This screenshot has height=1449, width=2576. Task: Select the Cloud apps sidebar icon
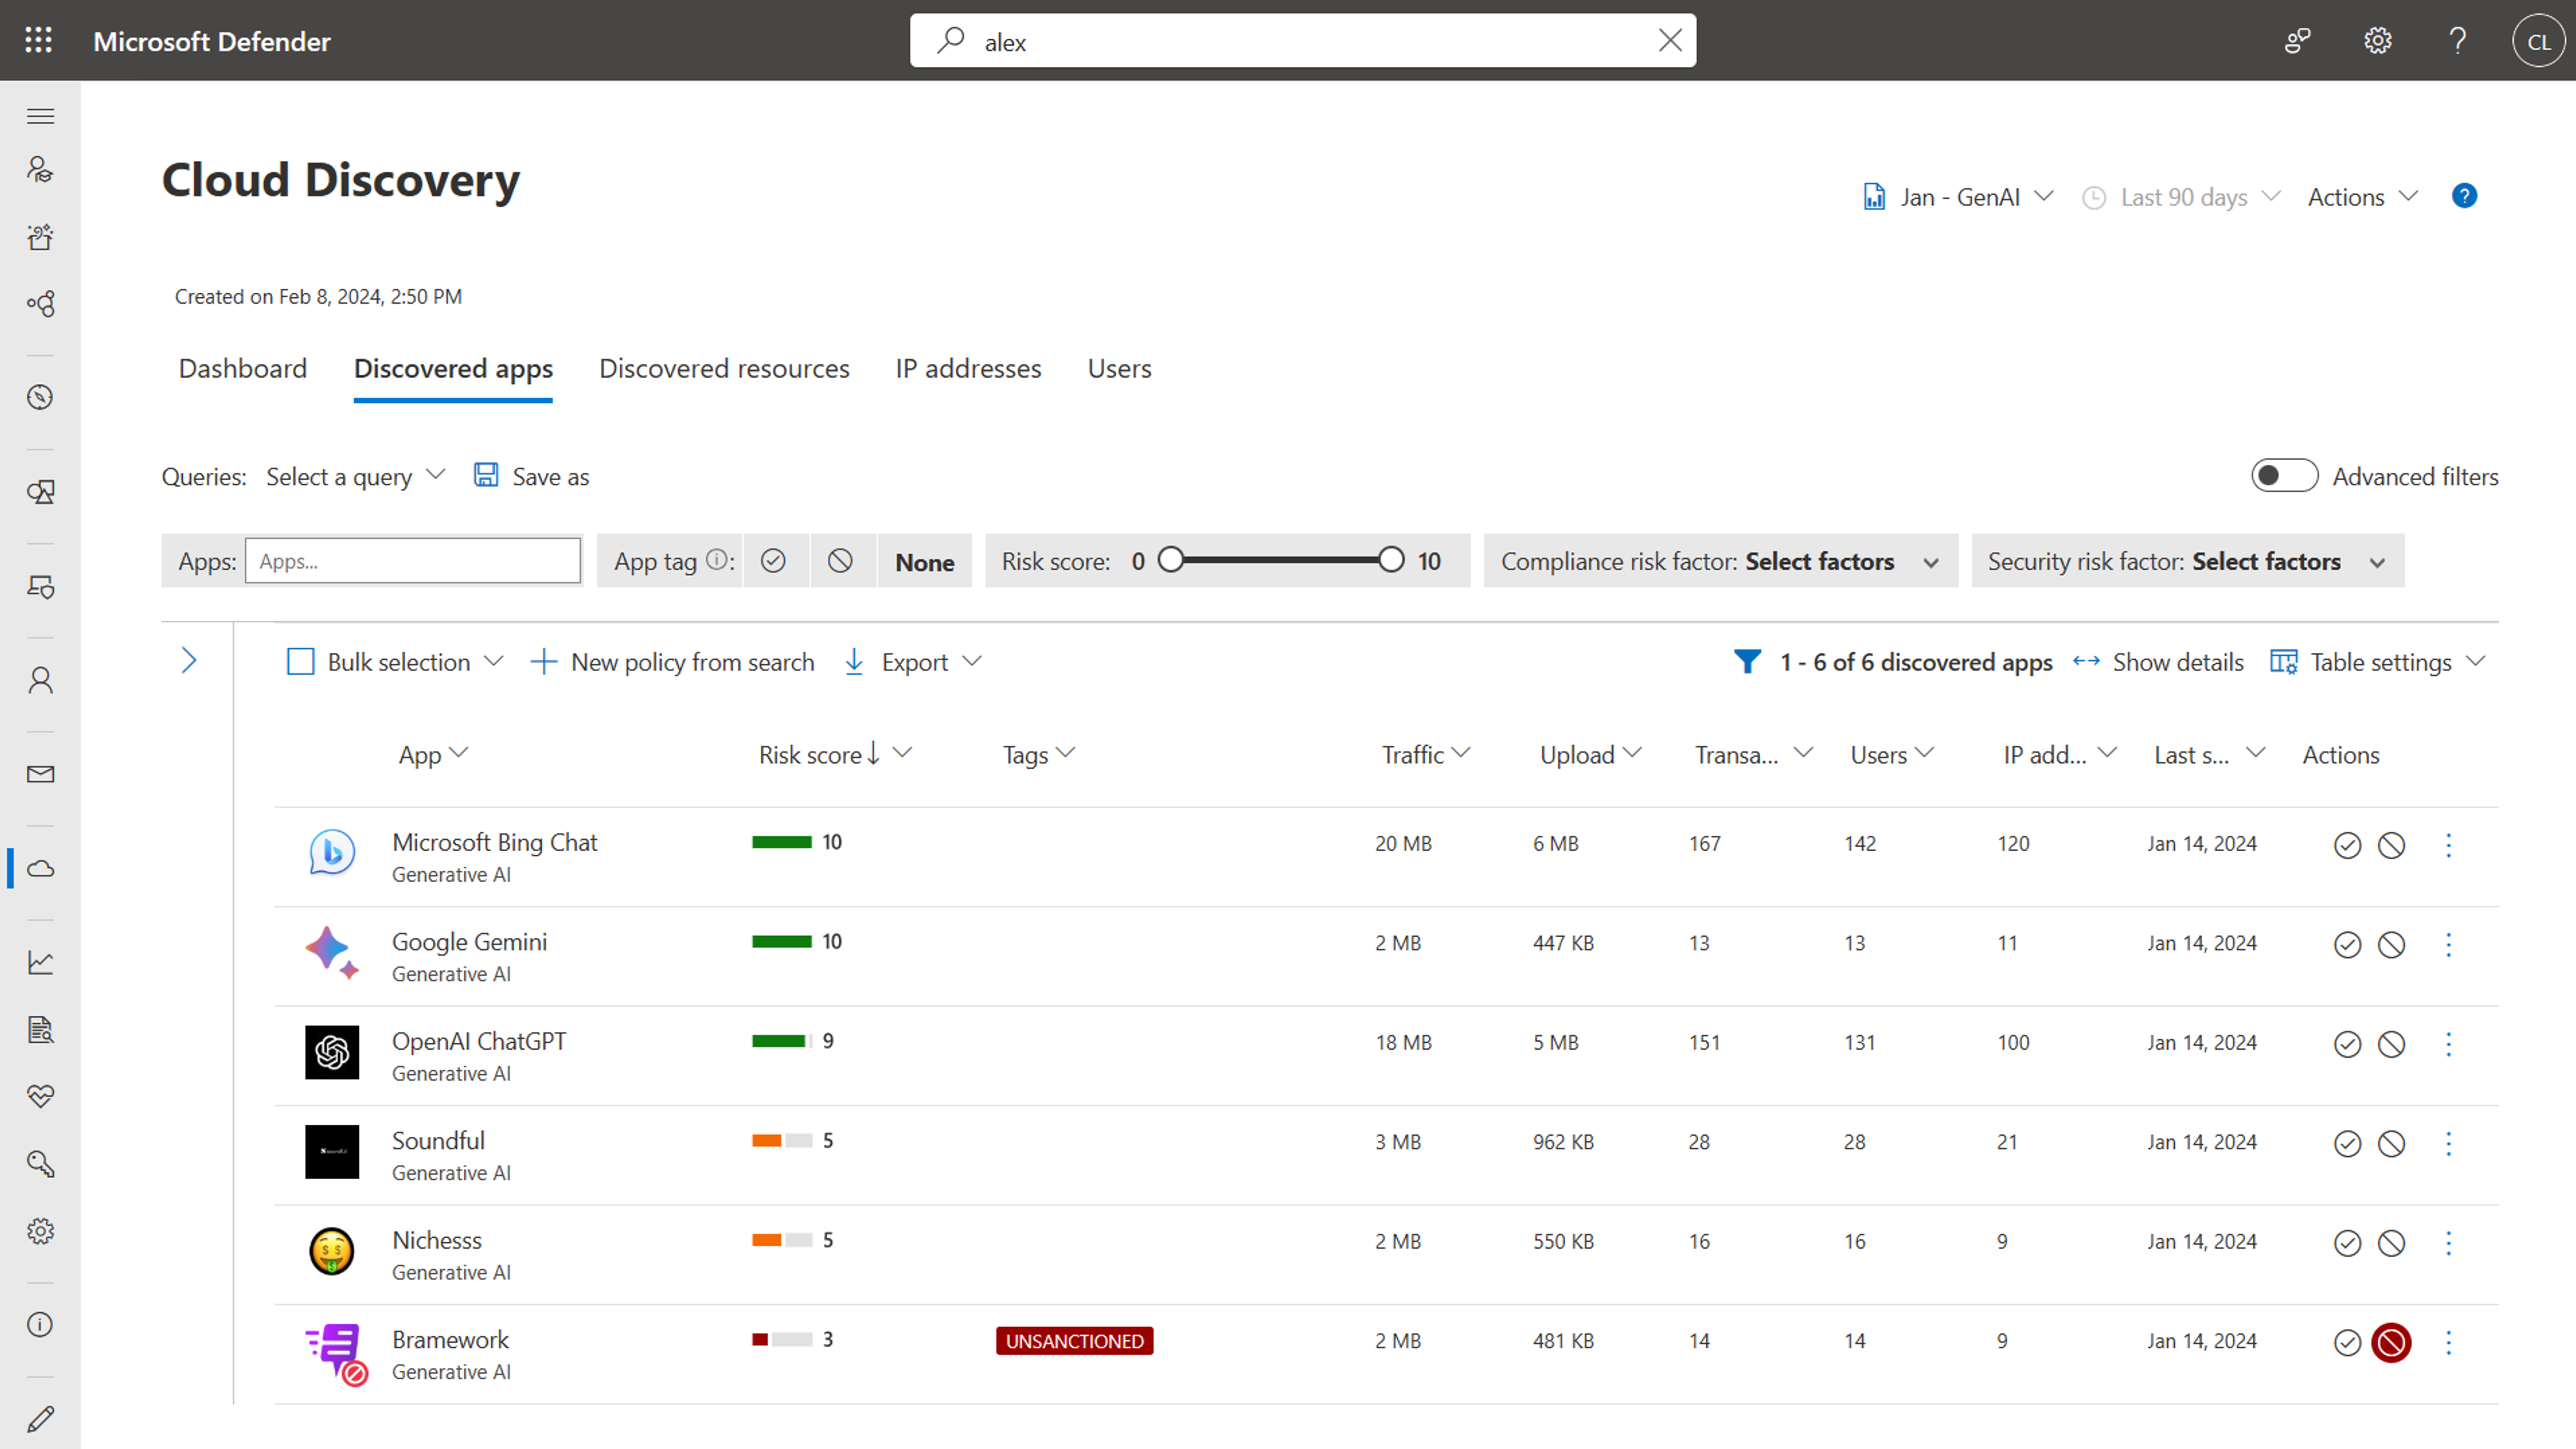[x=40, y=868]
